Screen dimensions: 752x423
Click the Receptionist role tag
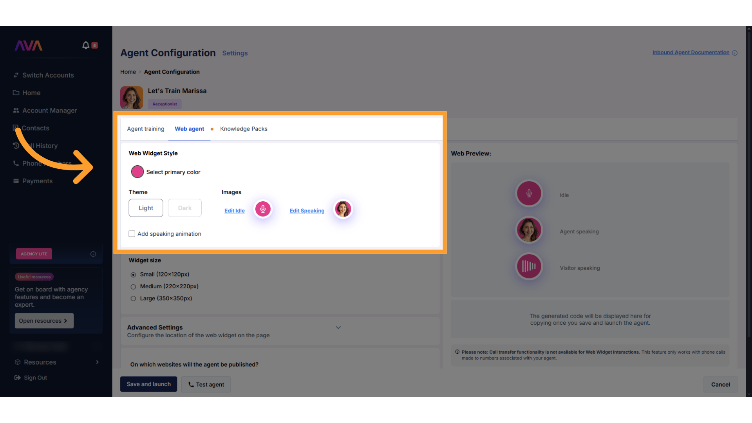click(165, 104)
